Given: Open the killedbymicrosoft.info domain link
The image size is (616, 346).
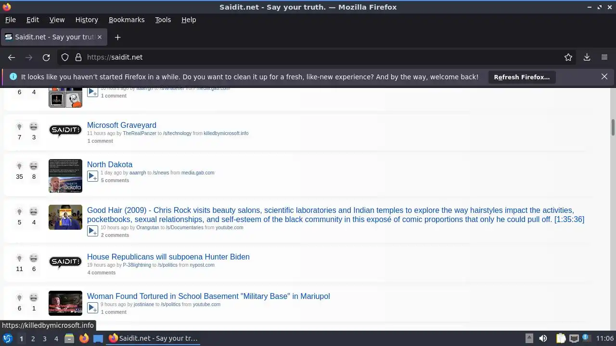Looking at the screenshot, I should (226, 133).
